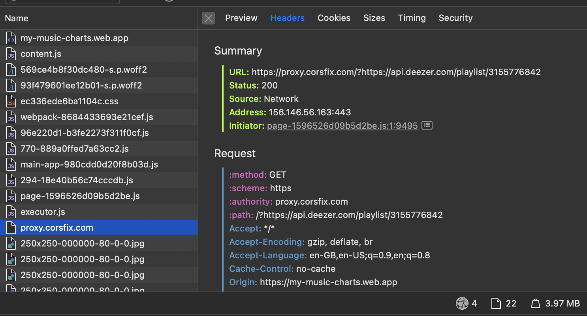Screen dimensions: 587x316
Task: Select page-1596526d09b5d2be.js in the list
Action: pyautogui.click(x=99, y=196)
